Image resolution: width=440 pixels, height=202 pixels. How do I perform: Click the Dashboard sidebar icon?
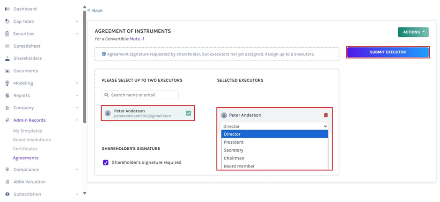click(x=7, y=9)
